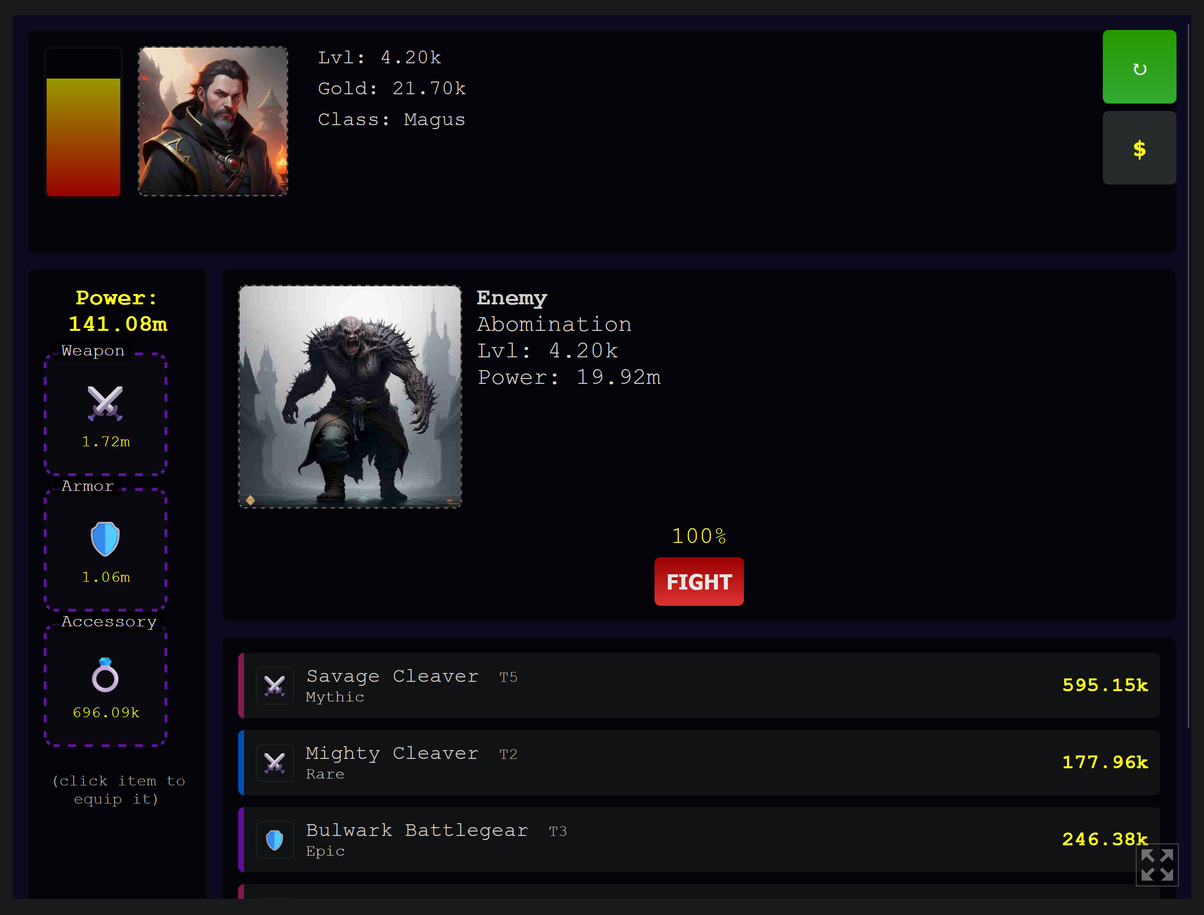This screenshot has width=1204, height=915.
Task: Click the Savage Cleaver swords icon
Action: coord(274,686)
